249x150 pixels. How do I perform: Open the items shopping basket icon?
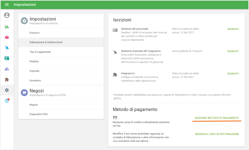tap(7, 37)
